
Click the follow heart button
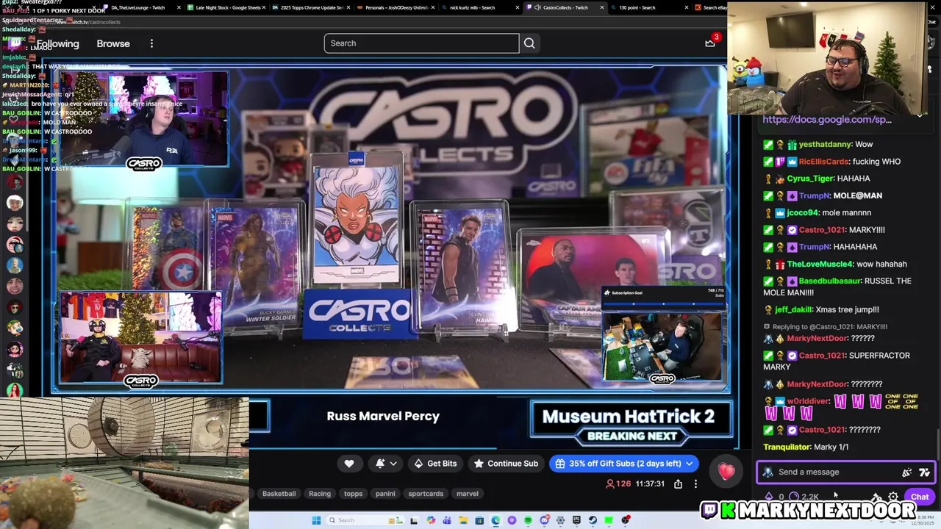pyautogui.click(x=349, y=464)
